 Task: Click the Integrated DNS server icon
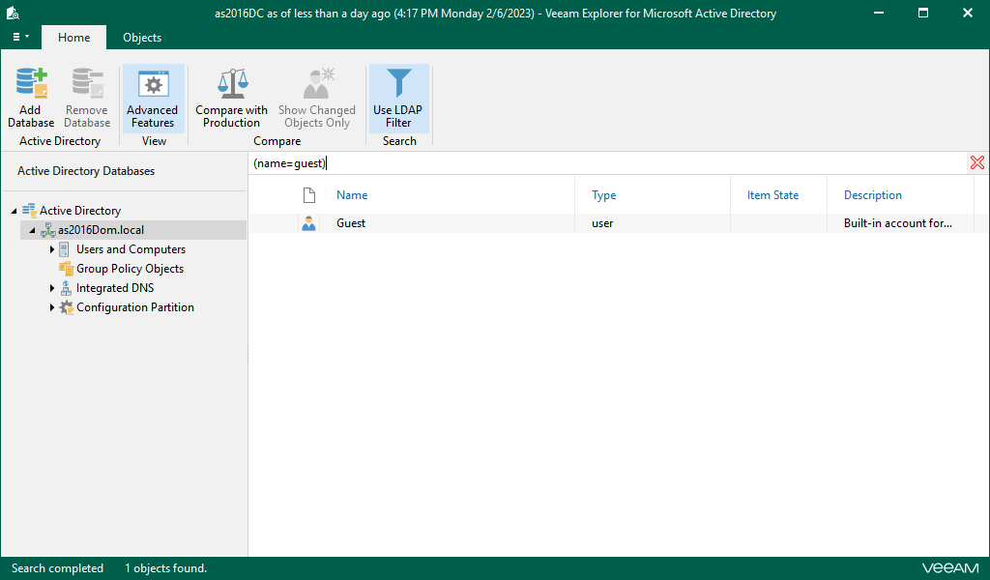coord(67,288)
